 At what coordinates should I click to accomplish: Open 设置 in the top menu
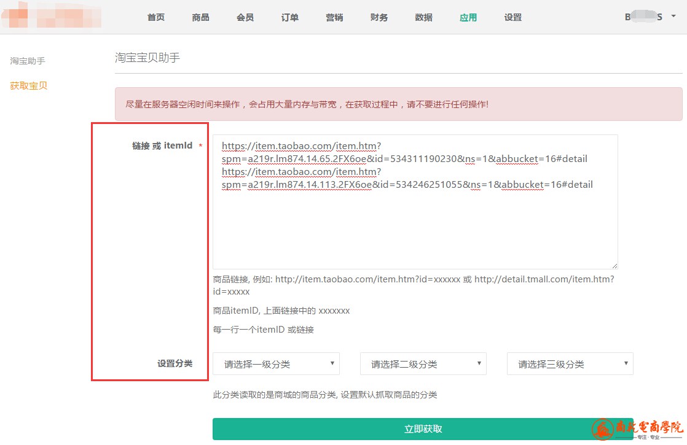(x=513, y=18)
